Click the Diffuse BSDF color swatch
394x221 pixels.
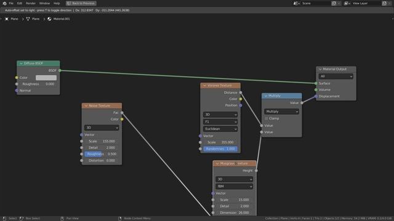(x=46, y=78)
